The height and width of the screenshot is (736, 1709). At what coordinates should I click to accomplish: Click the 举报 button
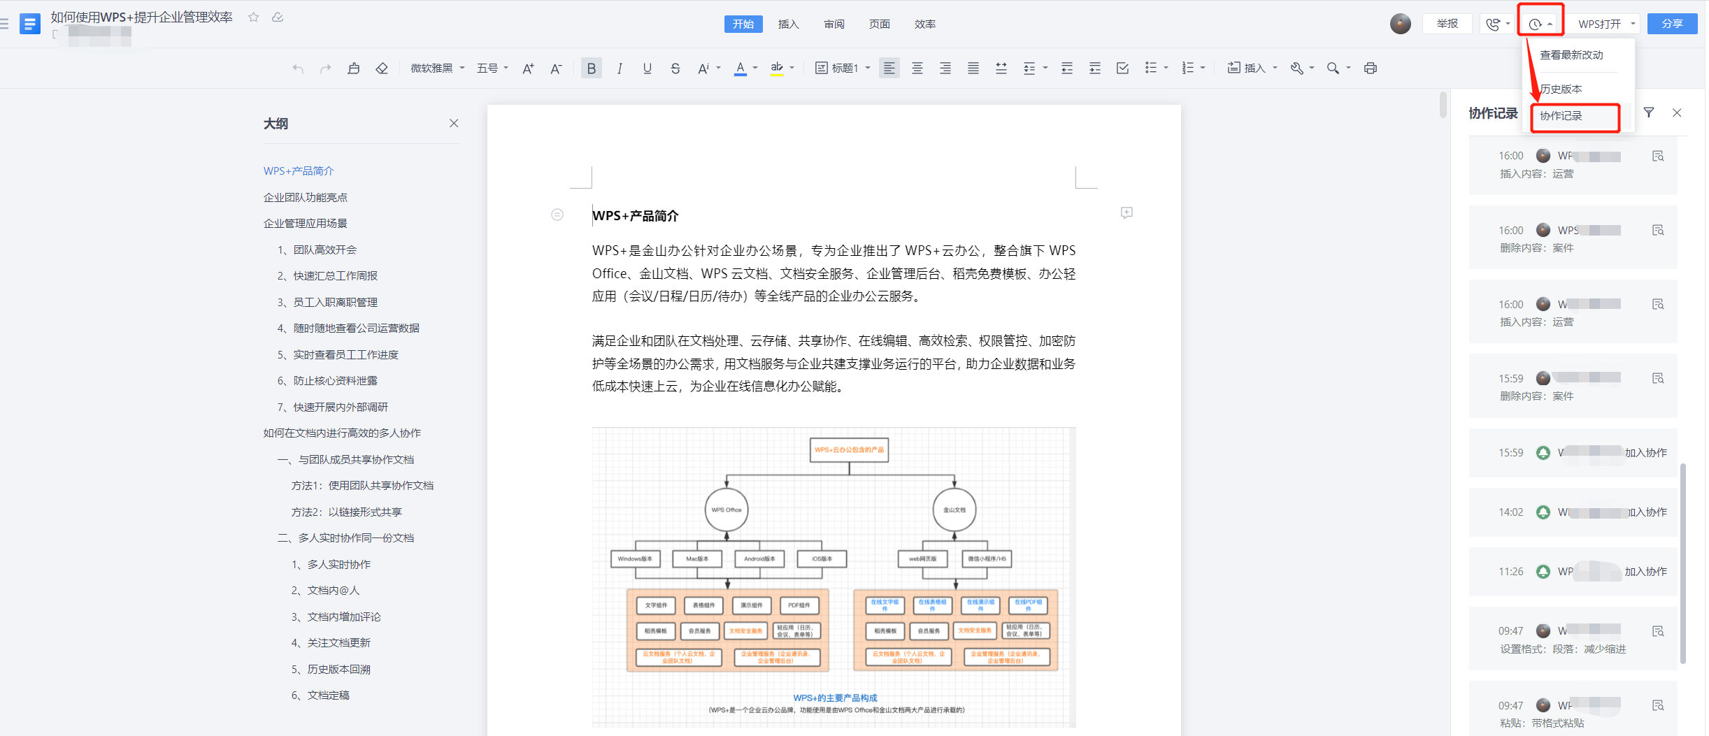click(x=1447, y=24)
